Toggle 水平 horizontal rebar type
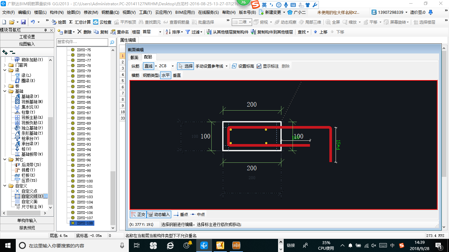449x252 pixels. point(166,75)
